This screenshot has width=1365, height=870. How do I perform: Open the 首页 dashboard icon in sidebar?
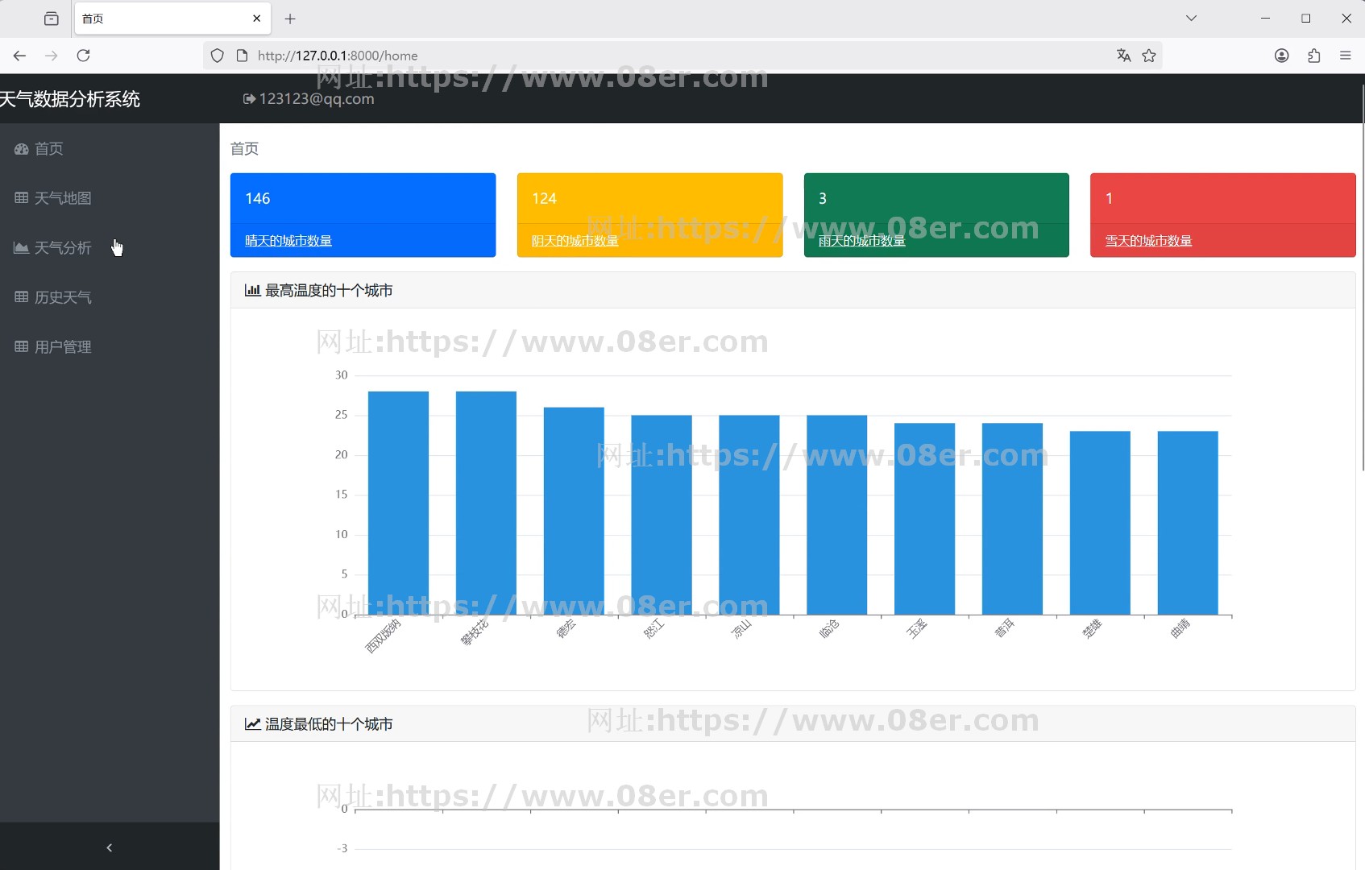pos(21,149)
